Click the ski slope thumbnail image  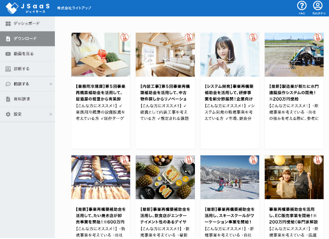(x=229, y=177)
